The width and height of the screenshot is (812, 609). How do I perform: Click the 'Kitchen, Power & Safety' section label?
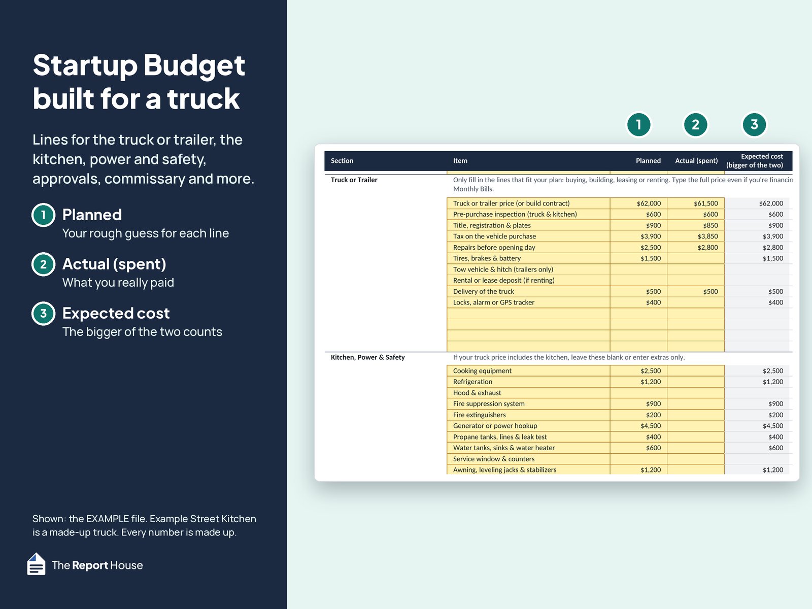368,357
